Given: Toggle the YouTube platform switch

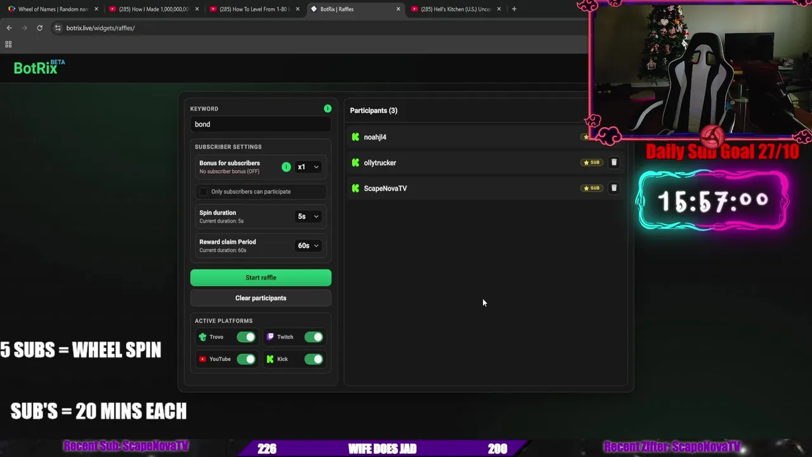Looking at the screenshot, I should (x=246, y=359).
